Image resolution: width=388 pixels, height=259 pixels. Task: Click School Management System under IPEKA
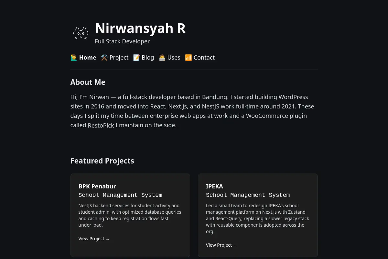[248, 195]
